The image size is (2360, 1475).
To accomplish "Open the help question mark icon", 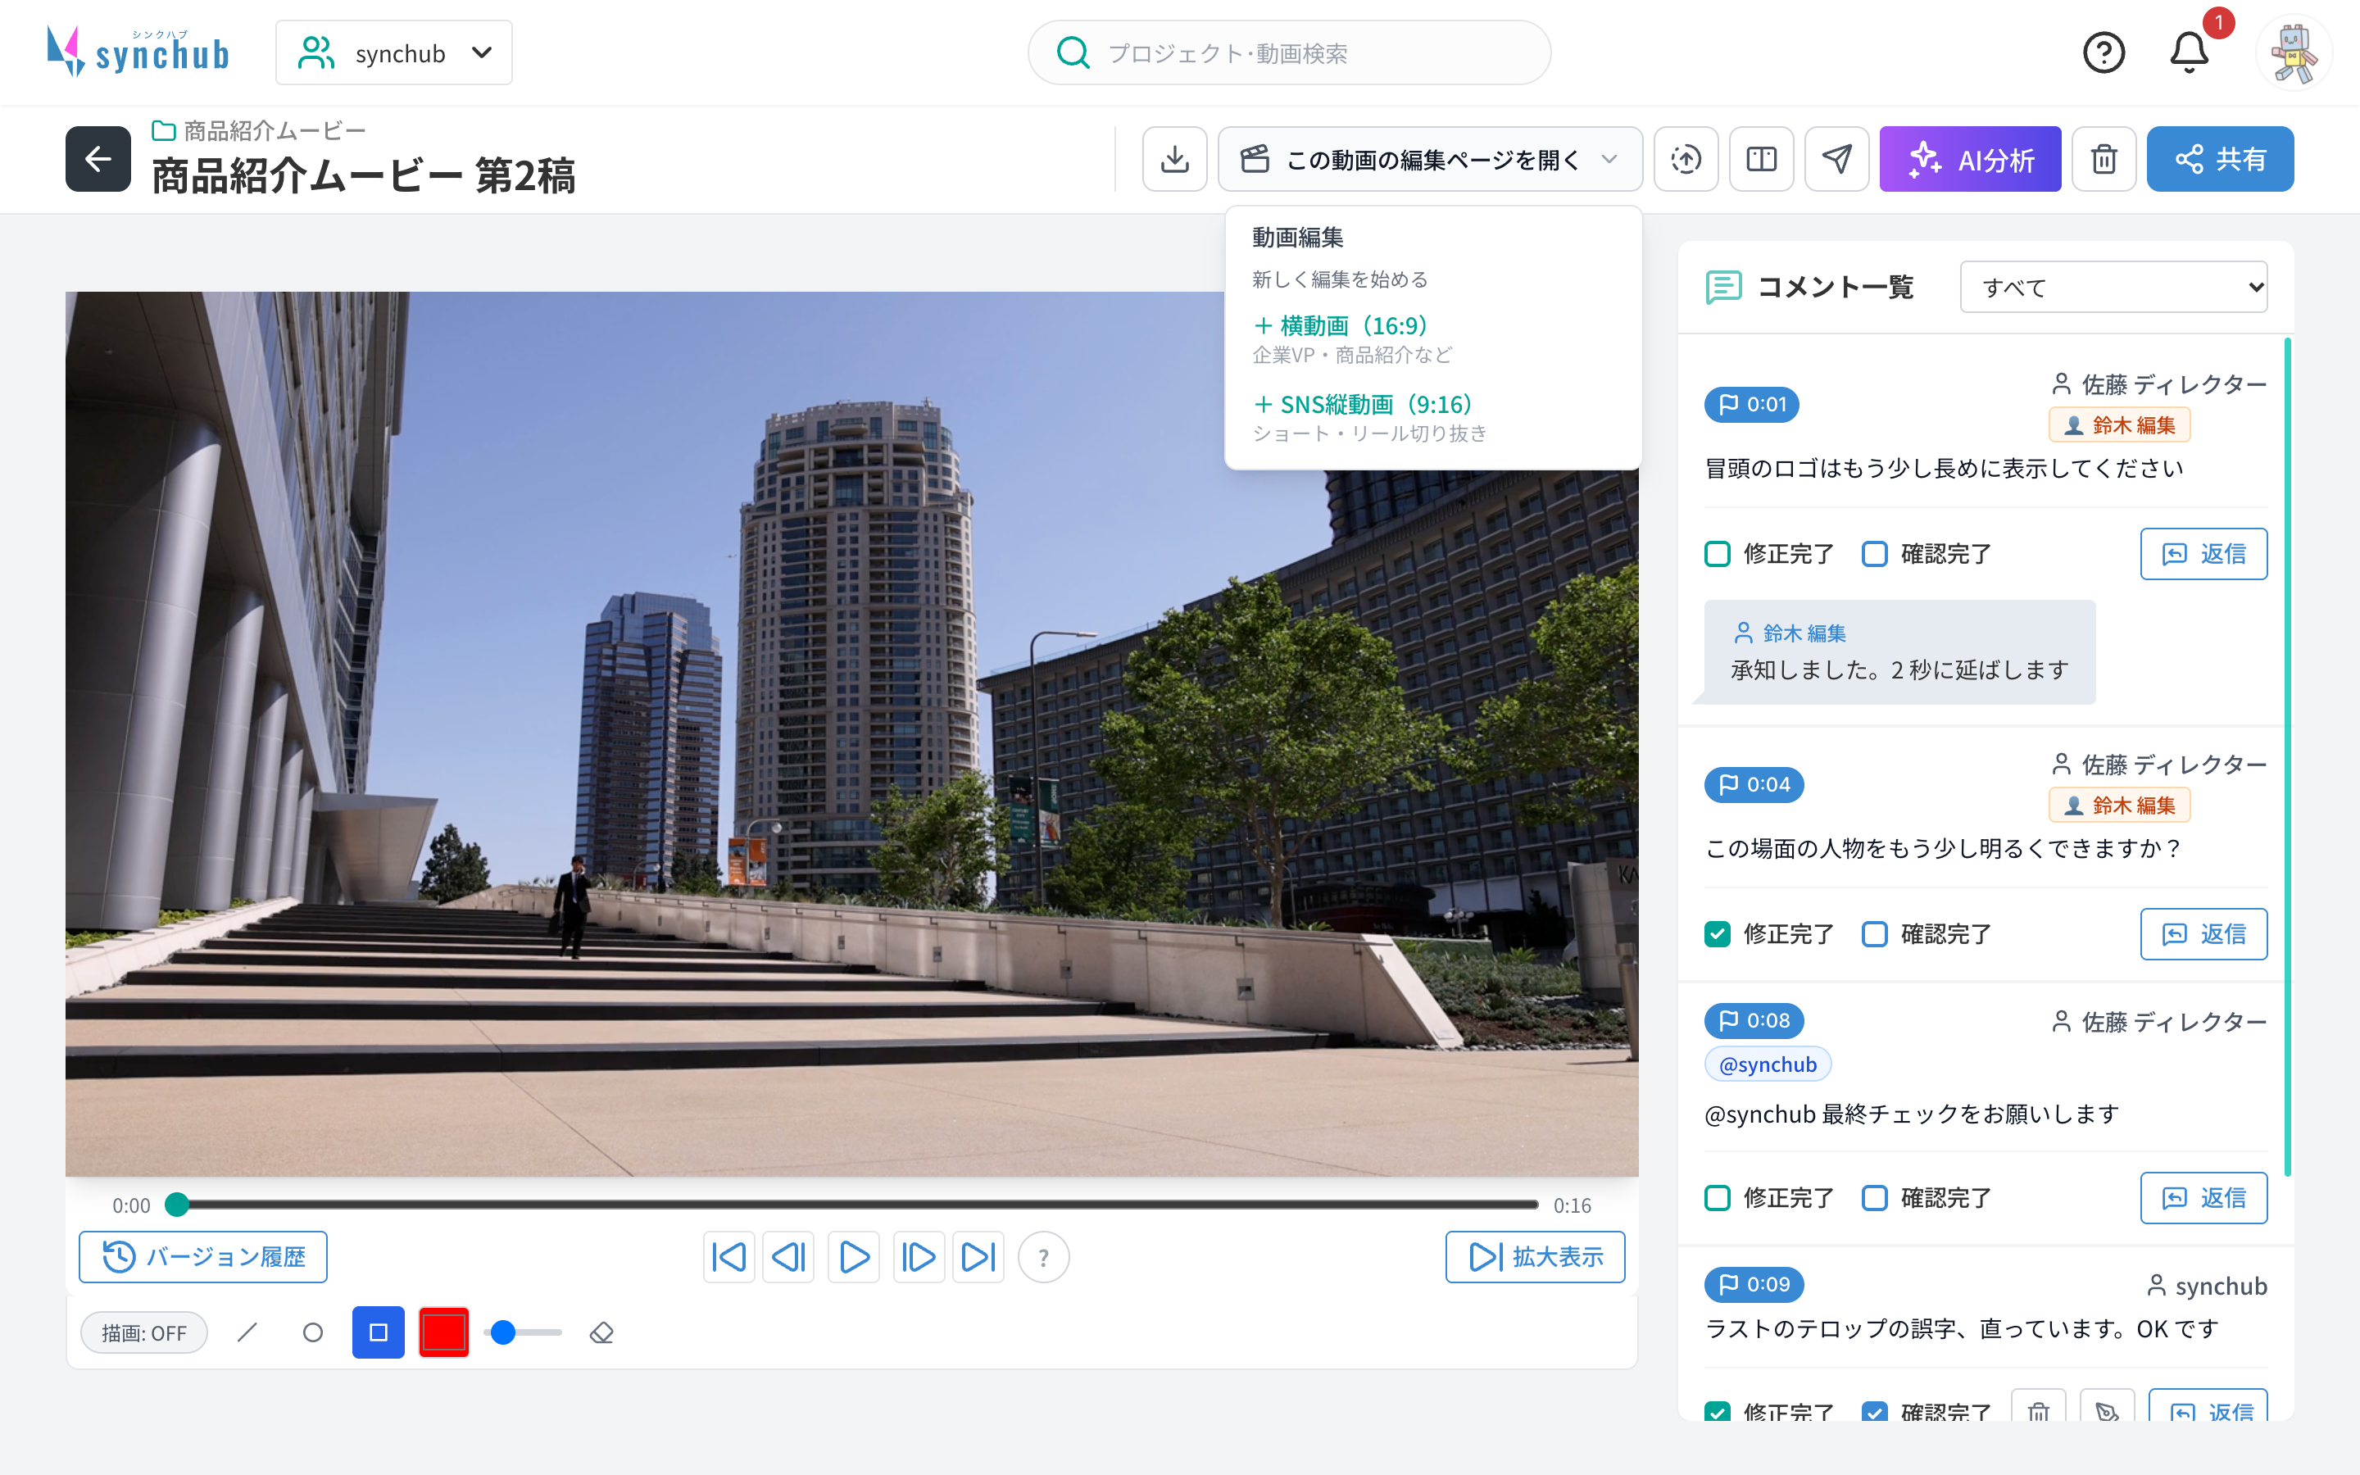I will click(x=2104, y=52).
